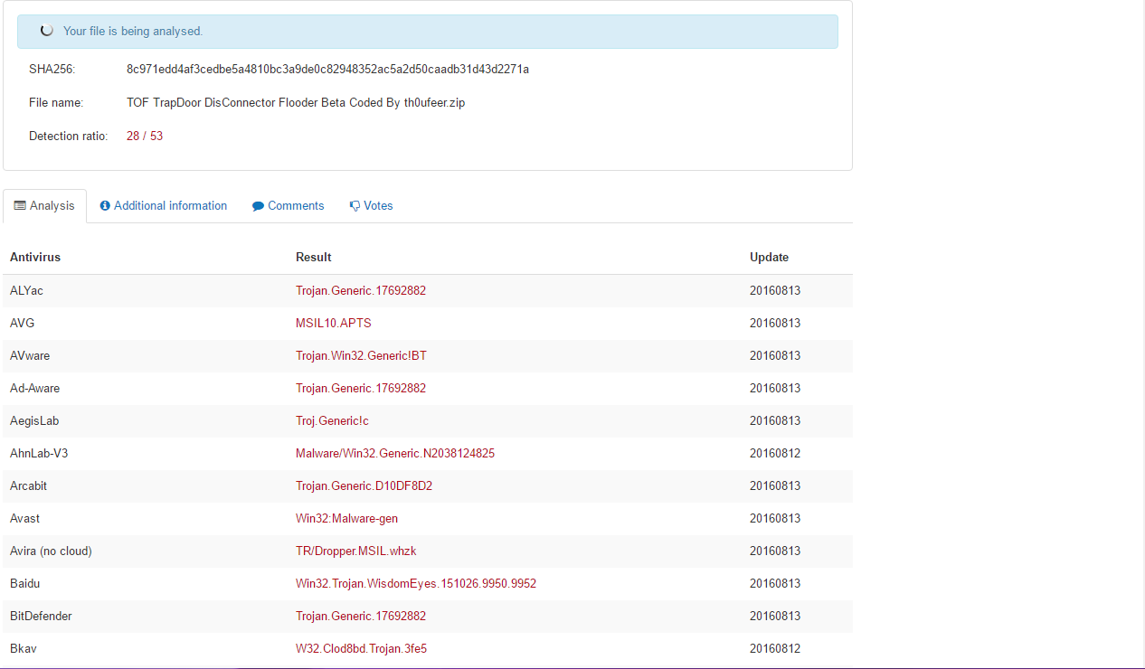Click the update date 20160813 in Ad-Aware row
Viewport: 1145px width, 669px height.
[x=775, y=389]
